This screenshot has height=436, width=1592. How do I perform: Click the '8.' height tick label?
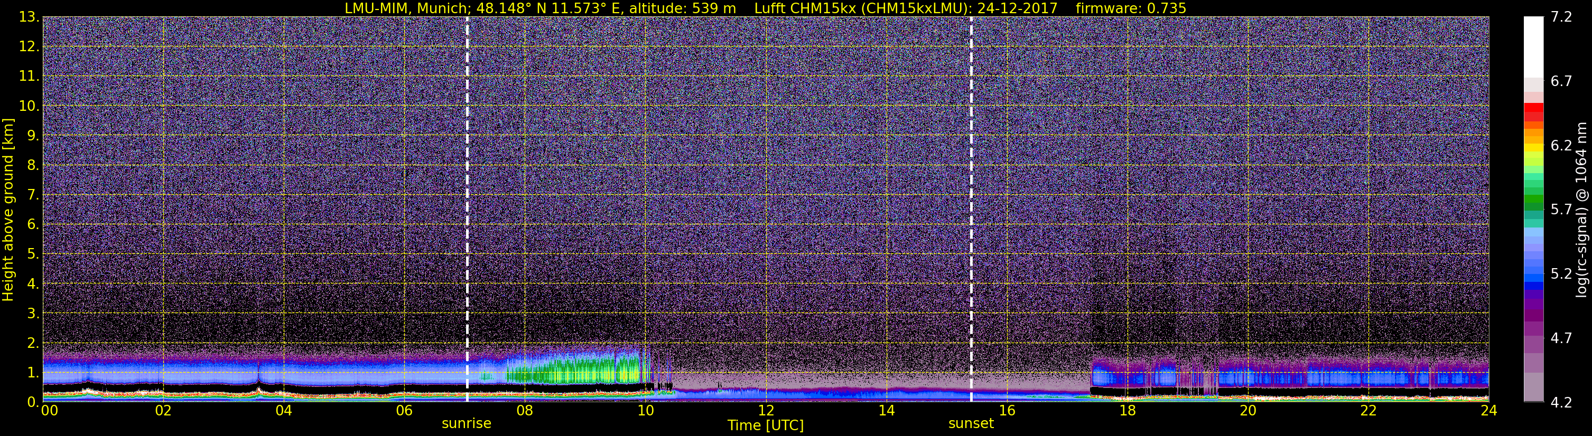coord(33,165)
